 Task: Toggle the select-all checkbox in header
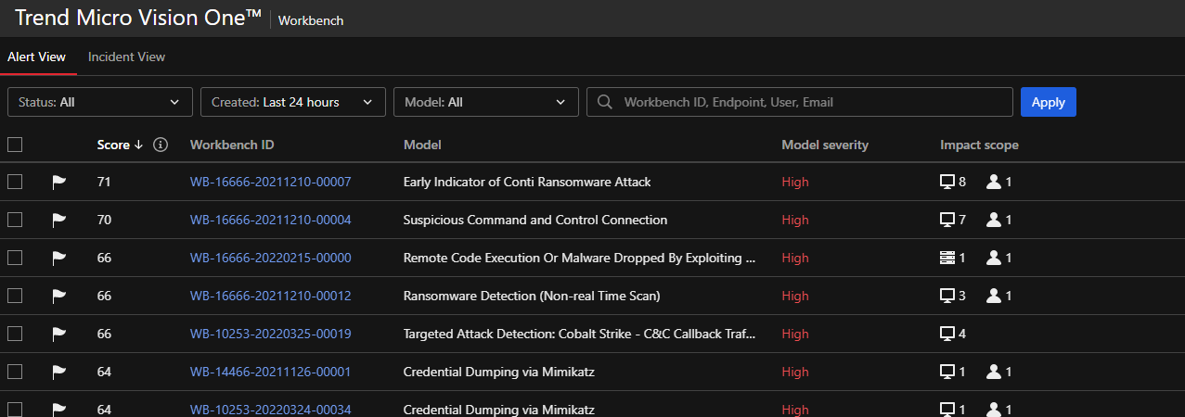tap(15, 145)
